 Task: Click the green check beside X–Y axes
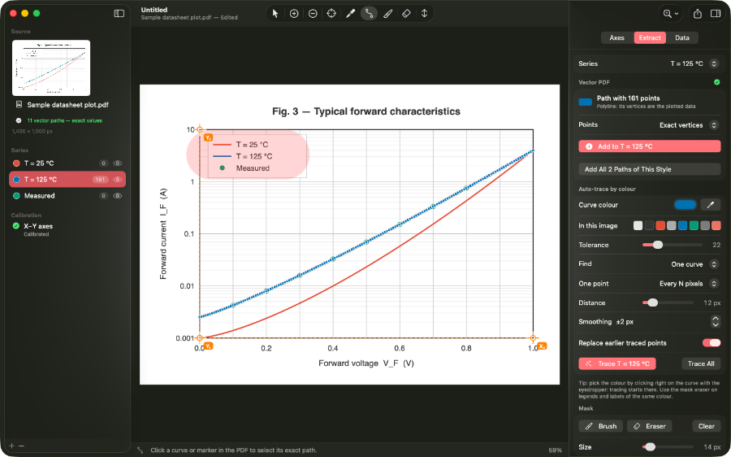tap(16, 226)
